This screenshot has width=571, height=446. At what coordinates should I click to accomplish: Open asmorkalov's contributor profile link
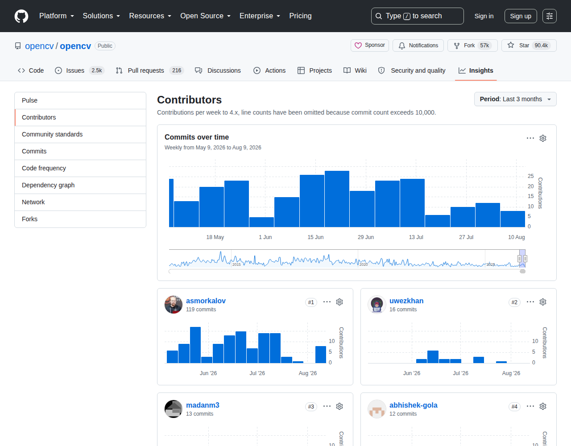[206, 301]
